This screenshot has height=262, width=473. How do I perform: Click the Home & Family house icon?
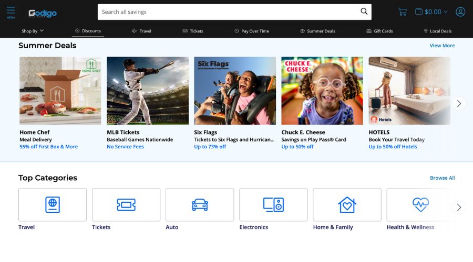[x=347, y=205]
